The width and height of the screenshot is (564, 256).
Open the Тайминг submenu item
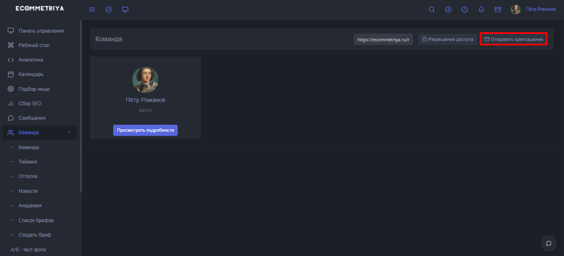coord(28,162)
